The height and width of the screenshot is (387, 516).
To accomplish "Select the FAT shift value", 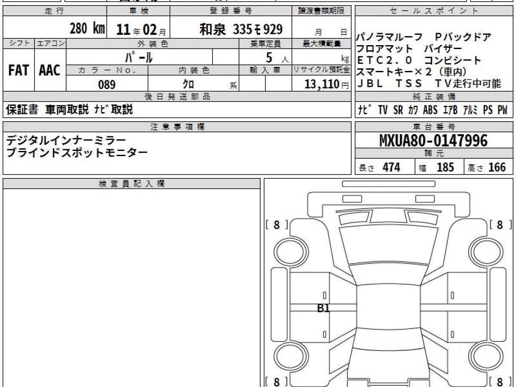I will (x=18, y=70).
